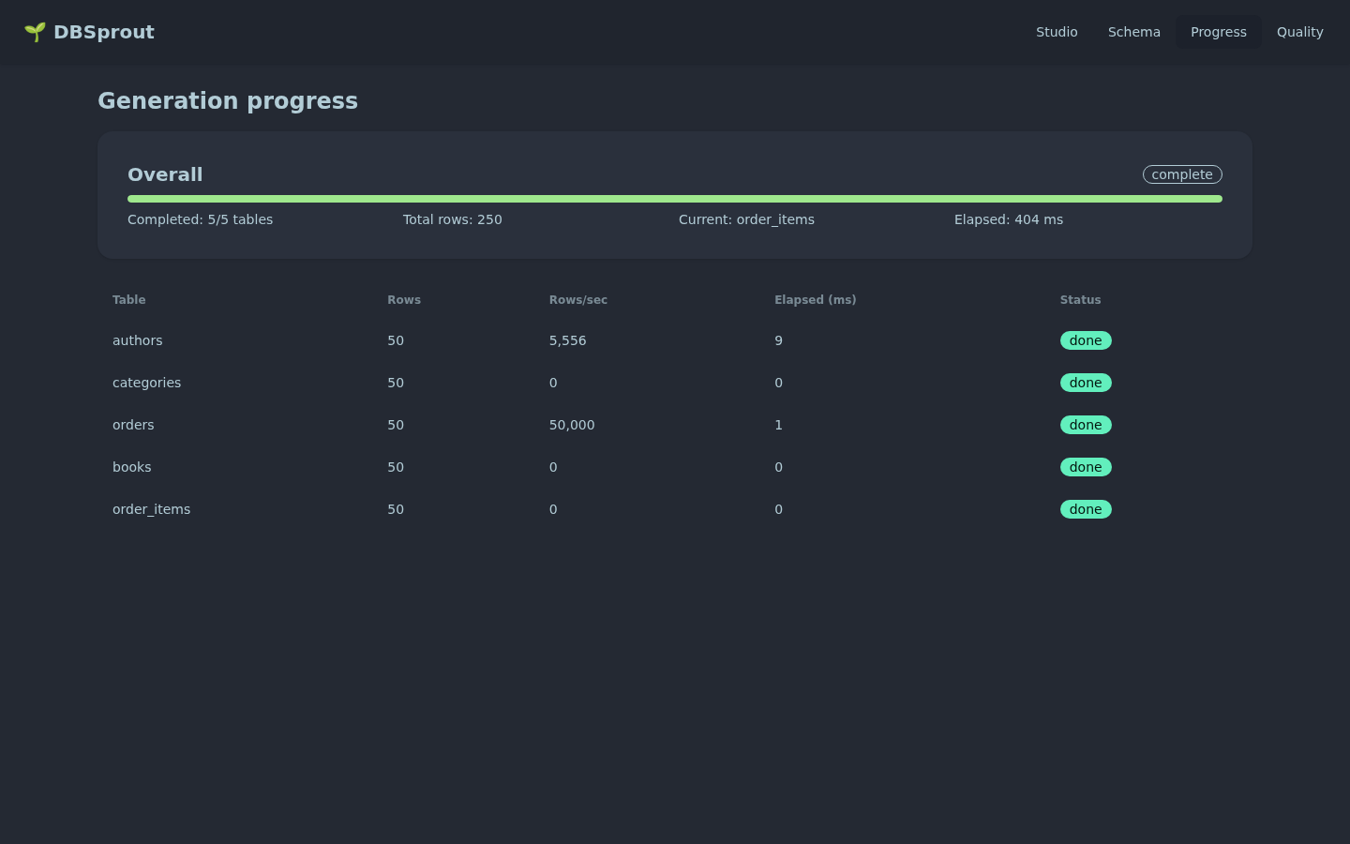1350x844 pixels.
Task: Click the rows/sec value 0 for books
Action: click(x=553, y=467)
